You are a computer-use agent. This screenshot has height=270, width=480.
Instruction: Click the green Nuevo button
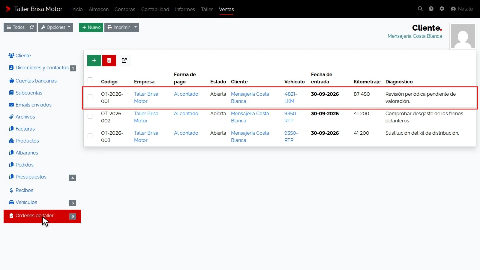(x=91, y=27)
